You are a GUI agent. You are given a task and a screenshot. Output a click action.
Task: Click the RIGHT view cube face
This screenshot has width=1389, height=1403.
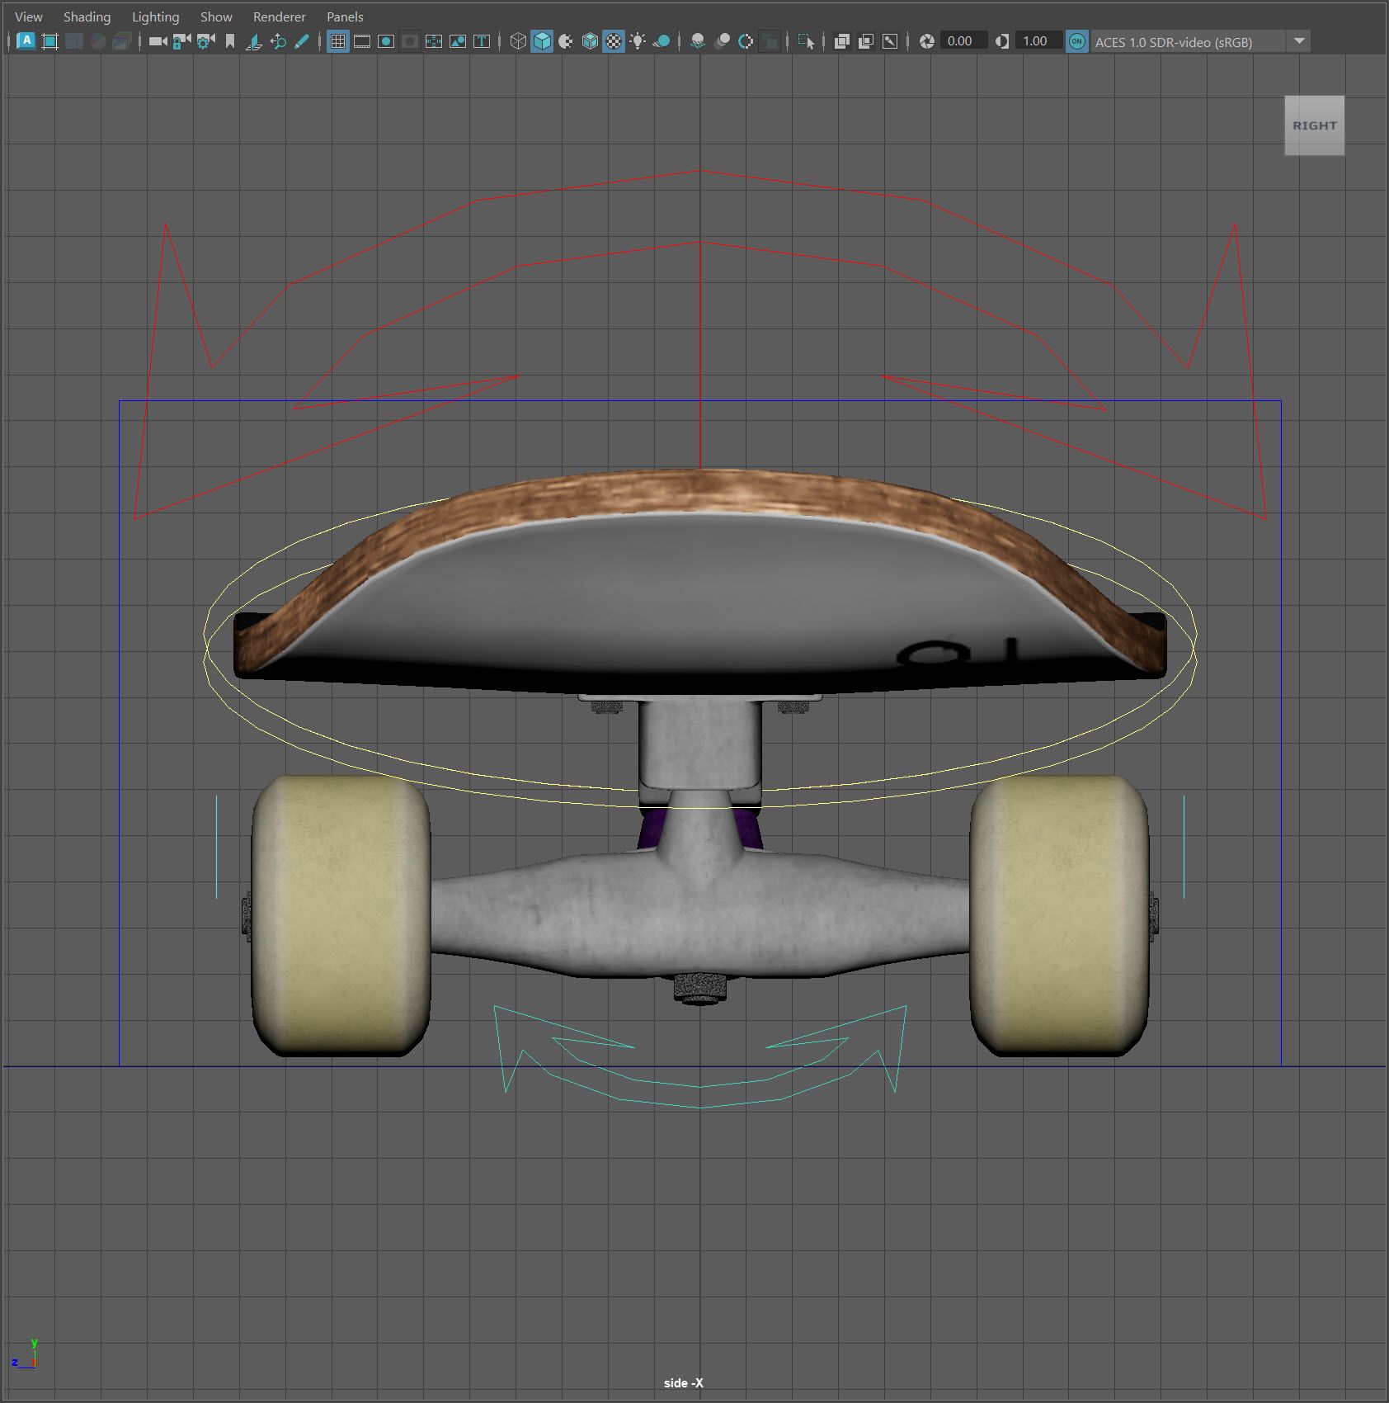(1314, 125)
